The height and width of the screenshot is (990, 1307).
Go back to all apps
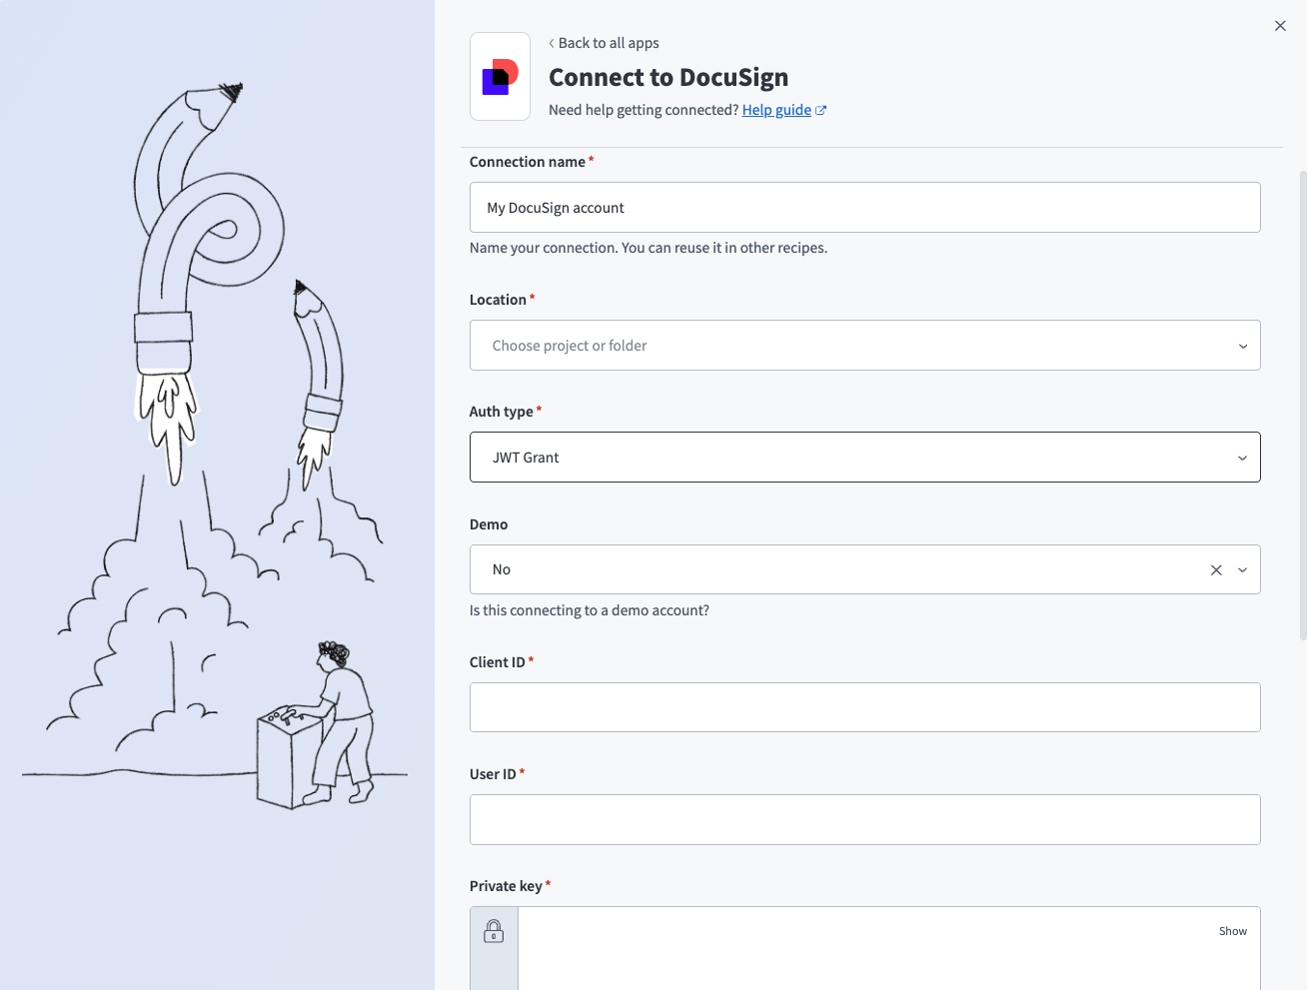coord(609,43)
